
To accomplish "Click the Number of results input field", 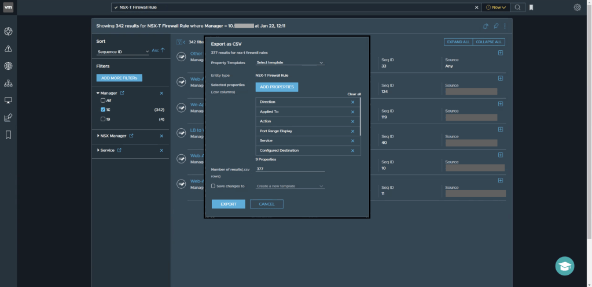I will click(x=290, y=169).
